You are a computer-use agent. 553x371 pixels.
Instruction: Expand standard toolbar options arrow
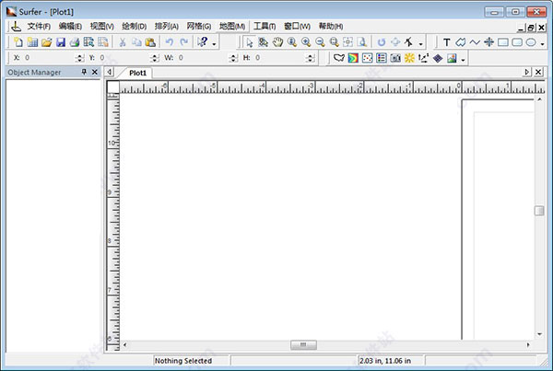click(x=214, y=44)
